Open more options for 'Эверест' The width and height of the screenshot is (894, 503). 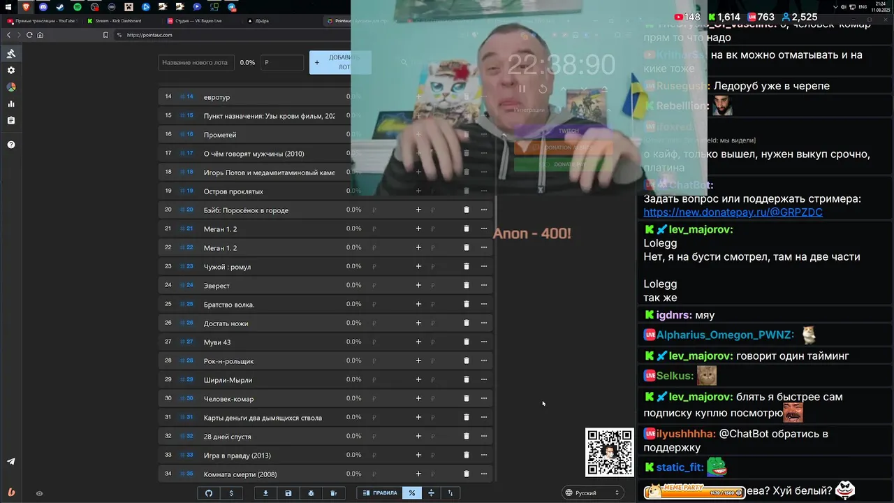[x=483, y=285]
